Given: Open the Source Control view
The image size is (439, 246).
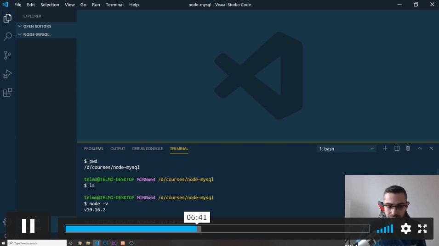Looking at the screenshot, I should [x=7, y=55].
